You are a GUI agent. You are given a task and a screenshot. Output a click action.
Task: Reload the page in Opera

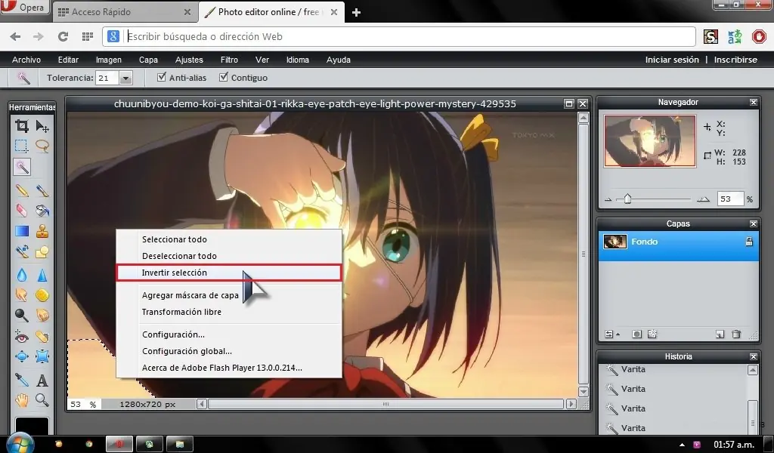[x=63, y=36]
